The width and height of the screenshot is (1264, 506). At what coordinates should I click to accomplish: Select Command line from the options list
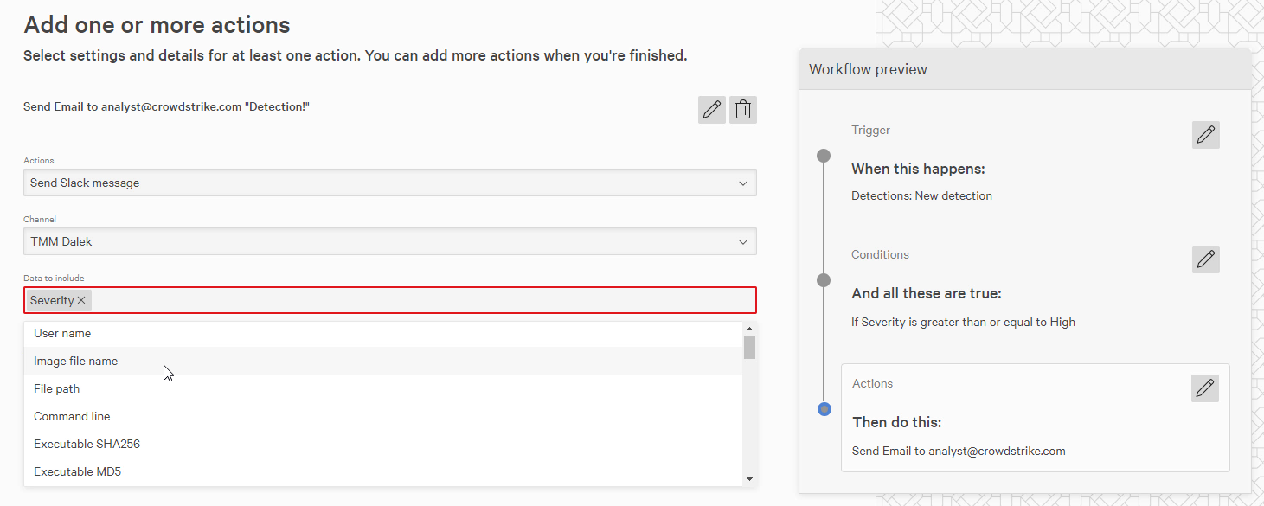[x=72, y=416]
